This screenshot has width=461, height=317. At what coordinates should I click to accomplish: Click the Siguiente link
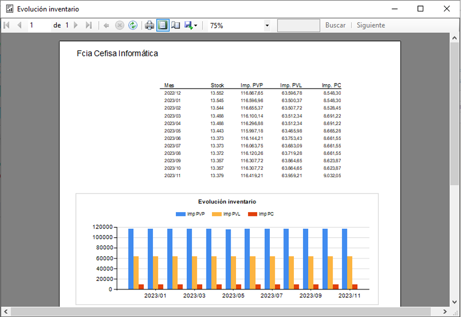[371, 25]
